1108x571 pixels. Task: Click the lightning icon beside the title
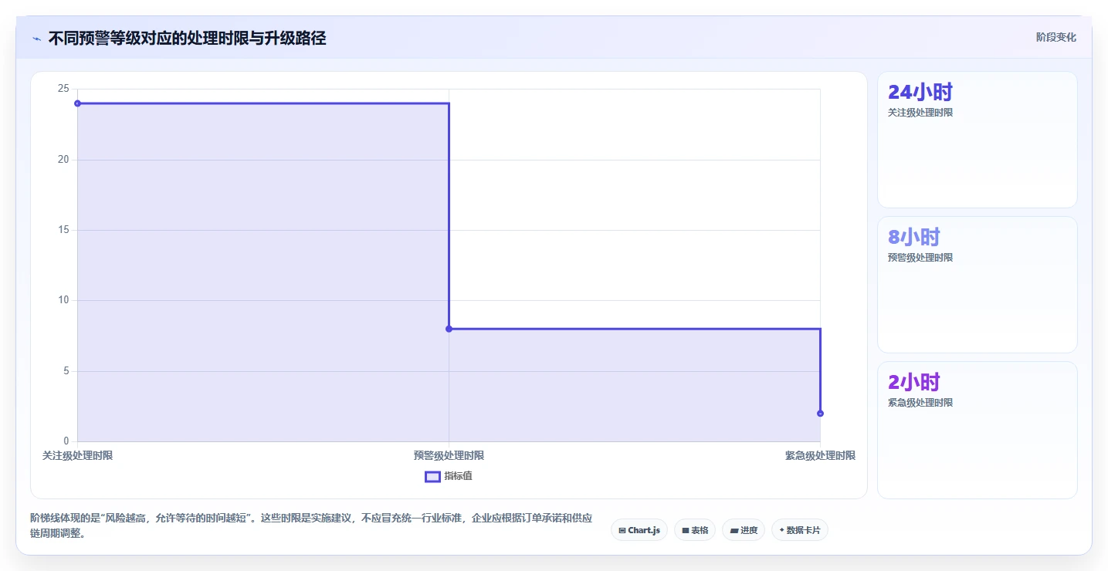pyautogui.click(x=36, y=39)
